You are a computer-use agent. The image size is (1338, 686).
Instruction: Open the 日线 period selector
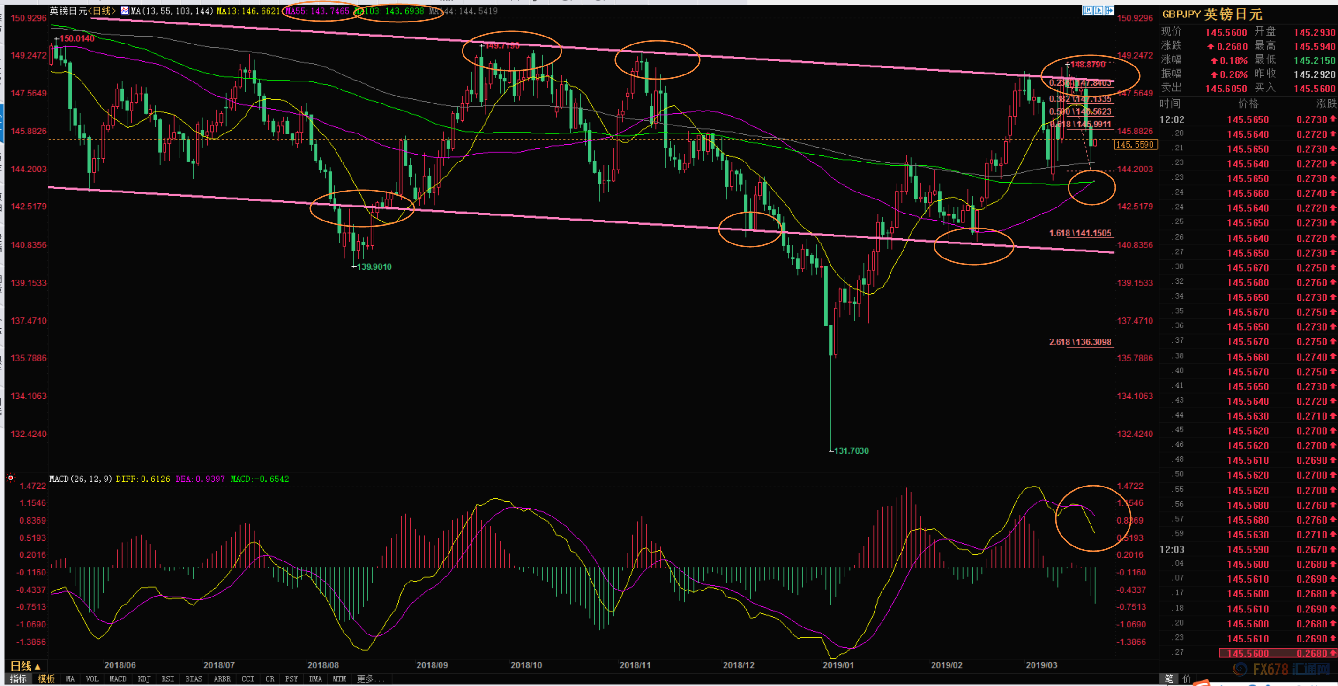(25, 666)
